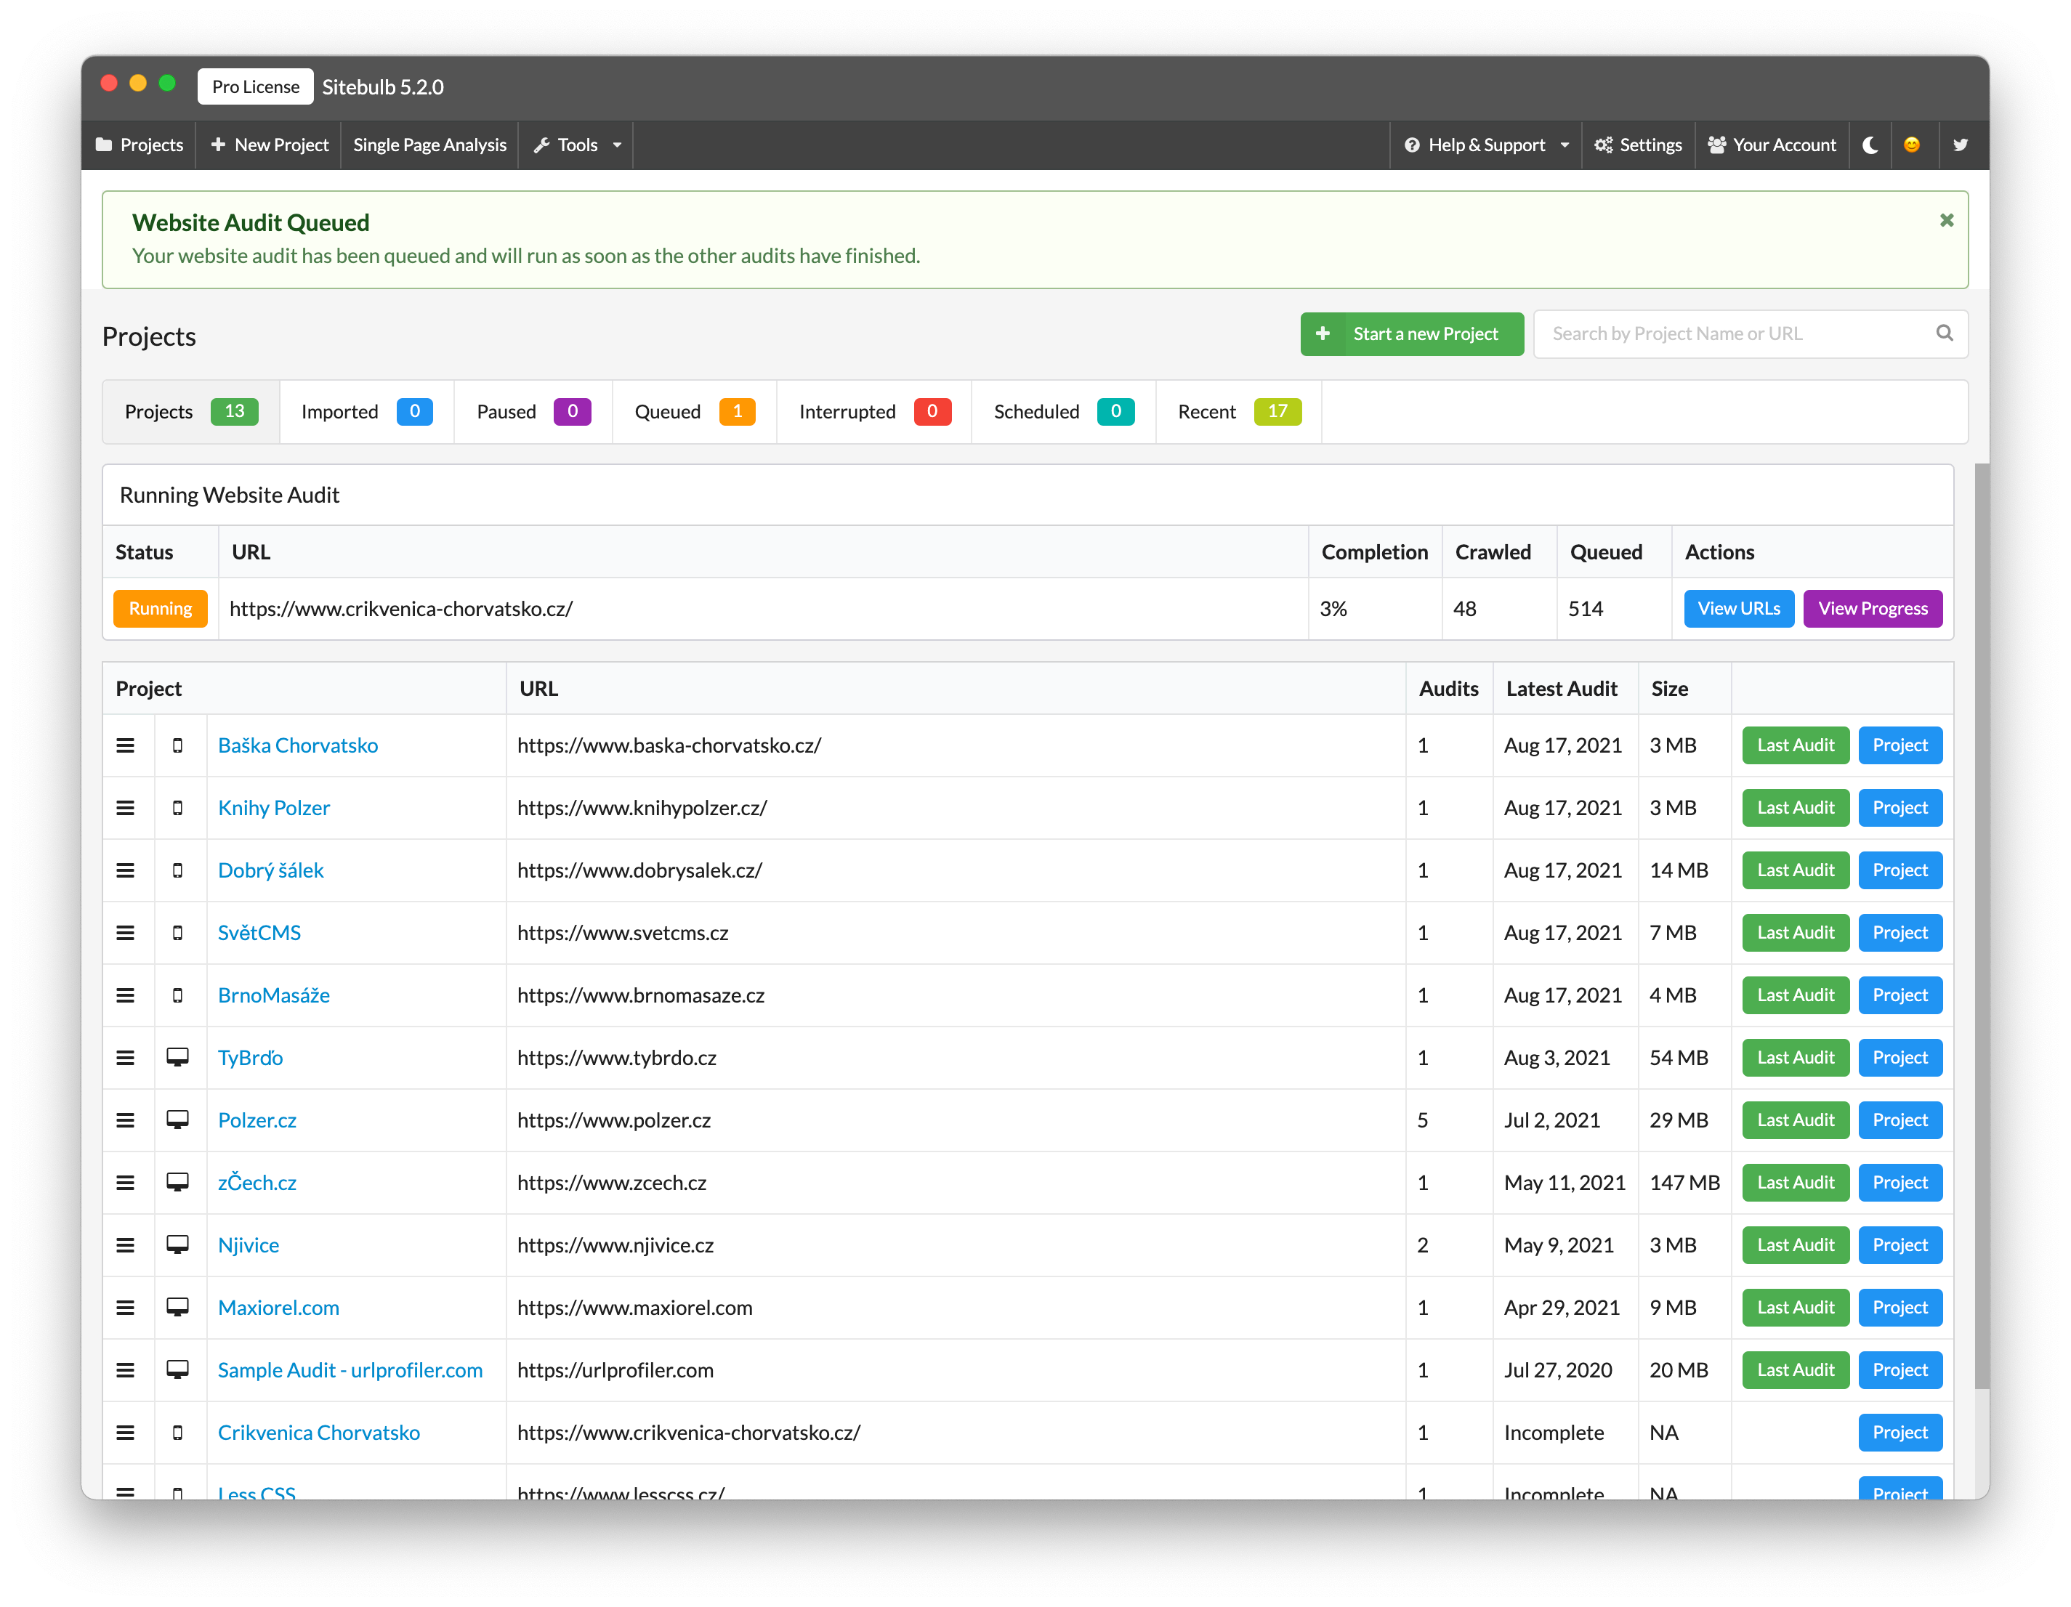Click View URLs for running audit
Image resolution: width=2071 pixels, height=1607 pixels.
click(x=1738, y=609)
